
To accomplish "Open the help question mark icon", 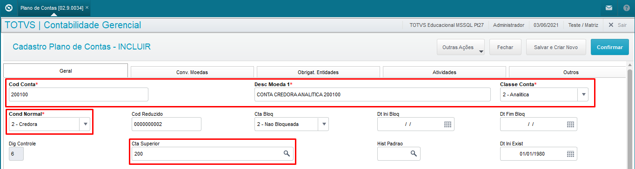I will pyautogui.click(x=627, y=8).
